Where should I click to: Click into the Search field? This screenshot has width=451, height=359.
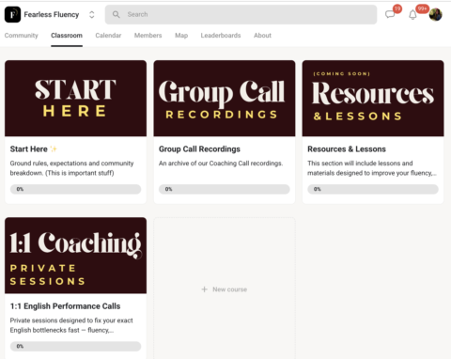tap(241, 14)
